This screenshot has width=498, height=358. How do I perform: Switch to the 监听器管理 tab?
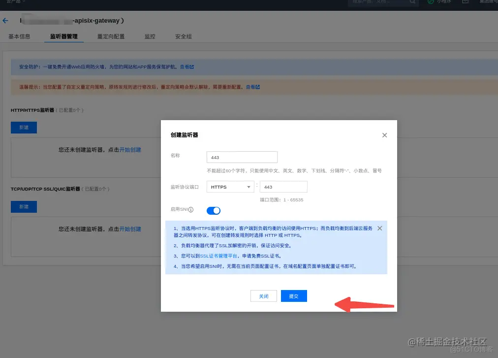64,36
